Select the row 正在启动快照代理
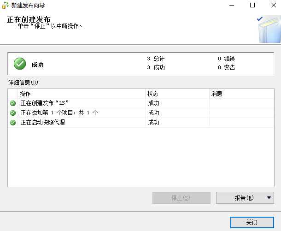Screen dimensions: 281x231 pos(141,123)
